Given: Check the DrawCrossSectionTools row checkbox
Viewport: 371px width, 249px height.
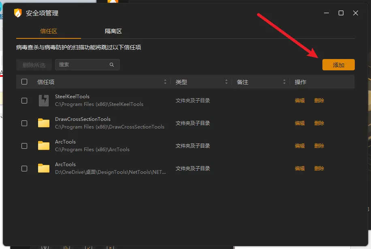Looking at the screenshot, I should point(24,123).
